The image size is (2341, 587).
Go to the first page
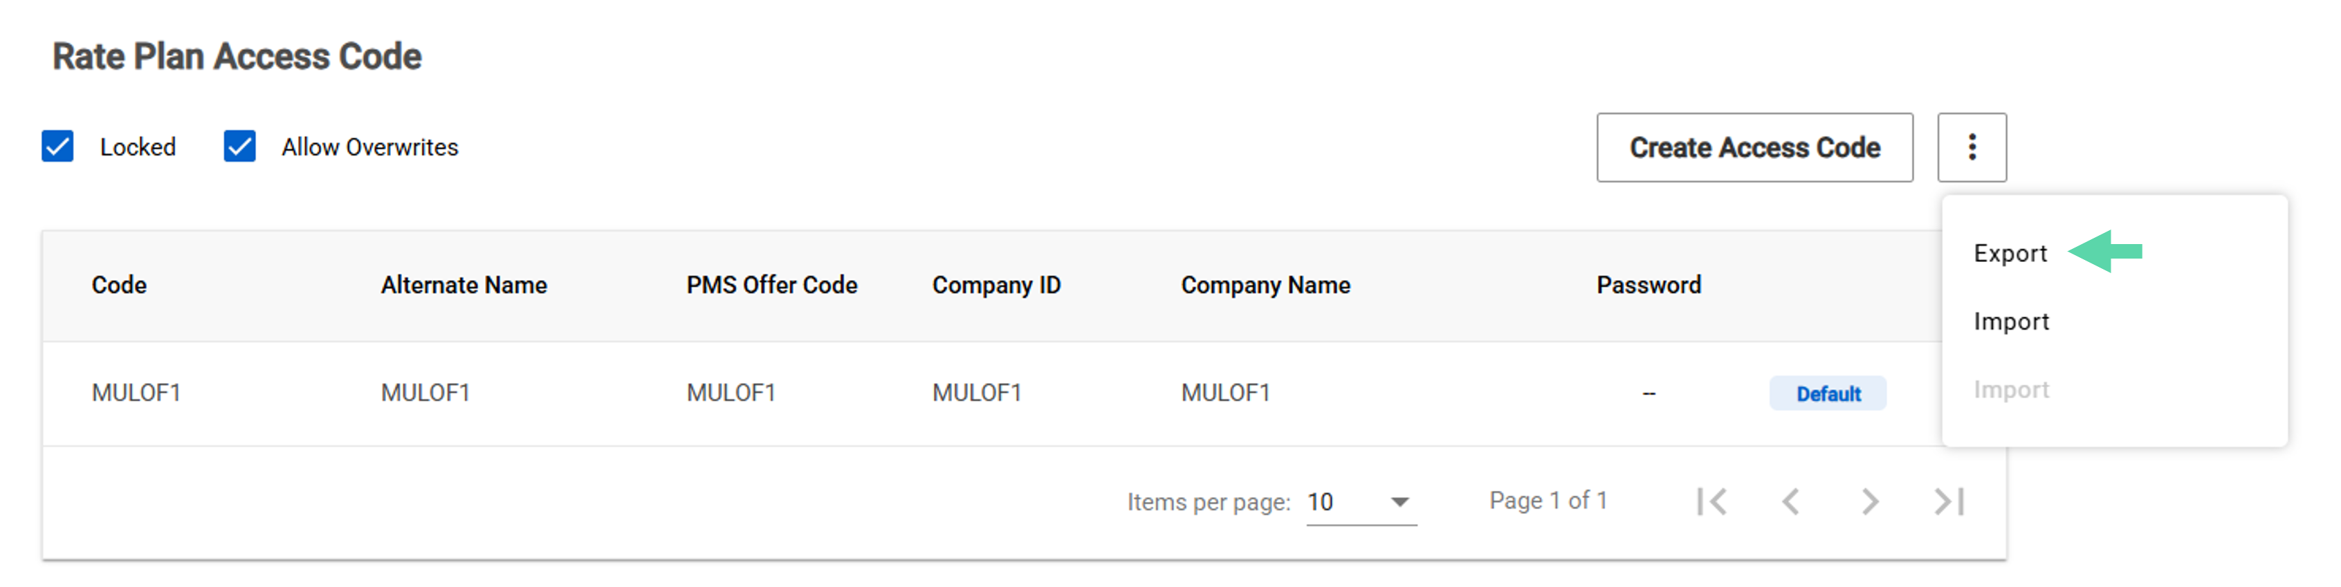(1711, 501)
